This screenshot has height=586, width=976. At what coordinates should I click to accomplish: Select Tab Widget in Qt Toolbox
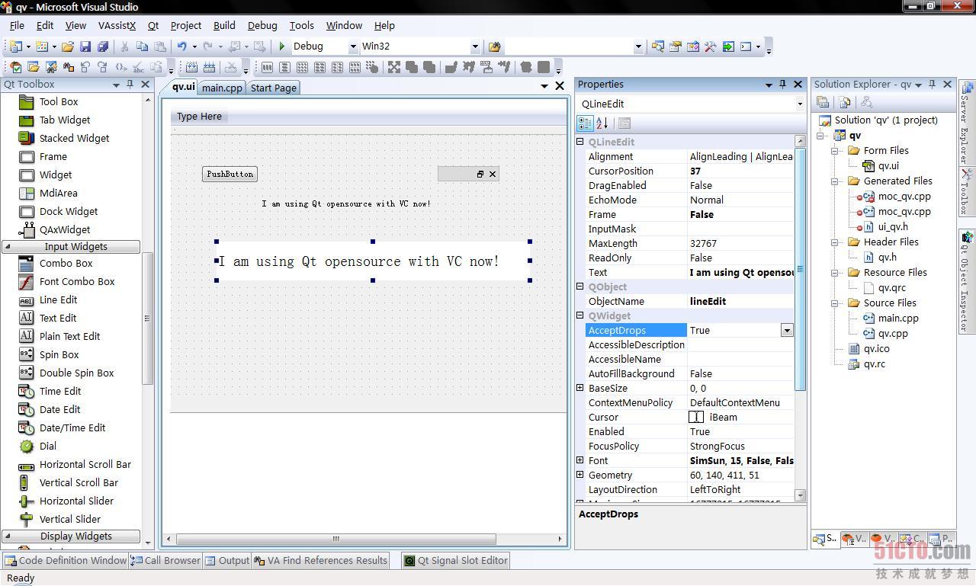click(x=65, y=120)
